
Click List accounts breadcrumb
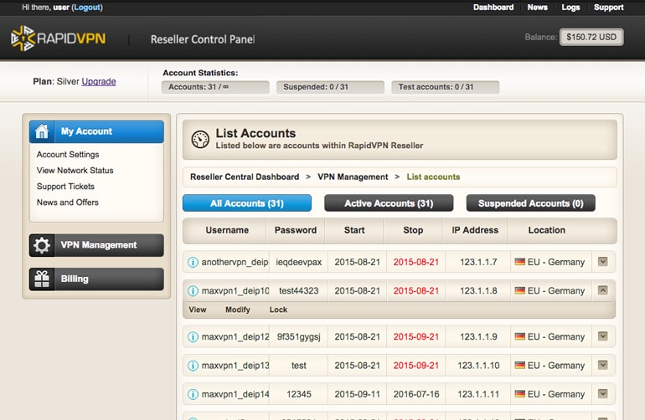pos(433,177)
